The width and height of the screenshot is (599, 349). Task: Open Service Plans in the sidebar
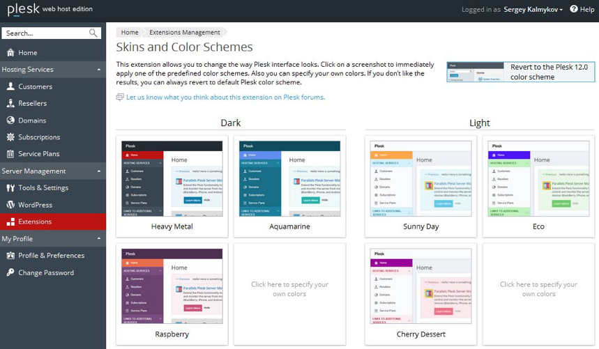(x=53, y=154)
